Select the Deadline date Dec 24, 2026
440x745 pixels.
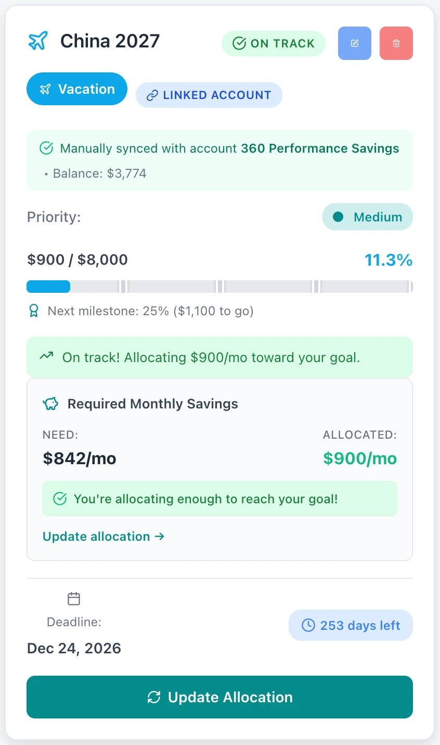coord(73,648)
